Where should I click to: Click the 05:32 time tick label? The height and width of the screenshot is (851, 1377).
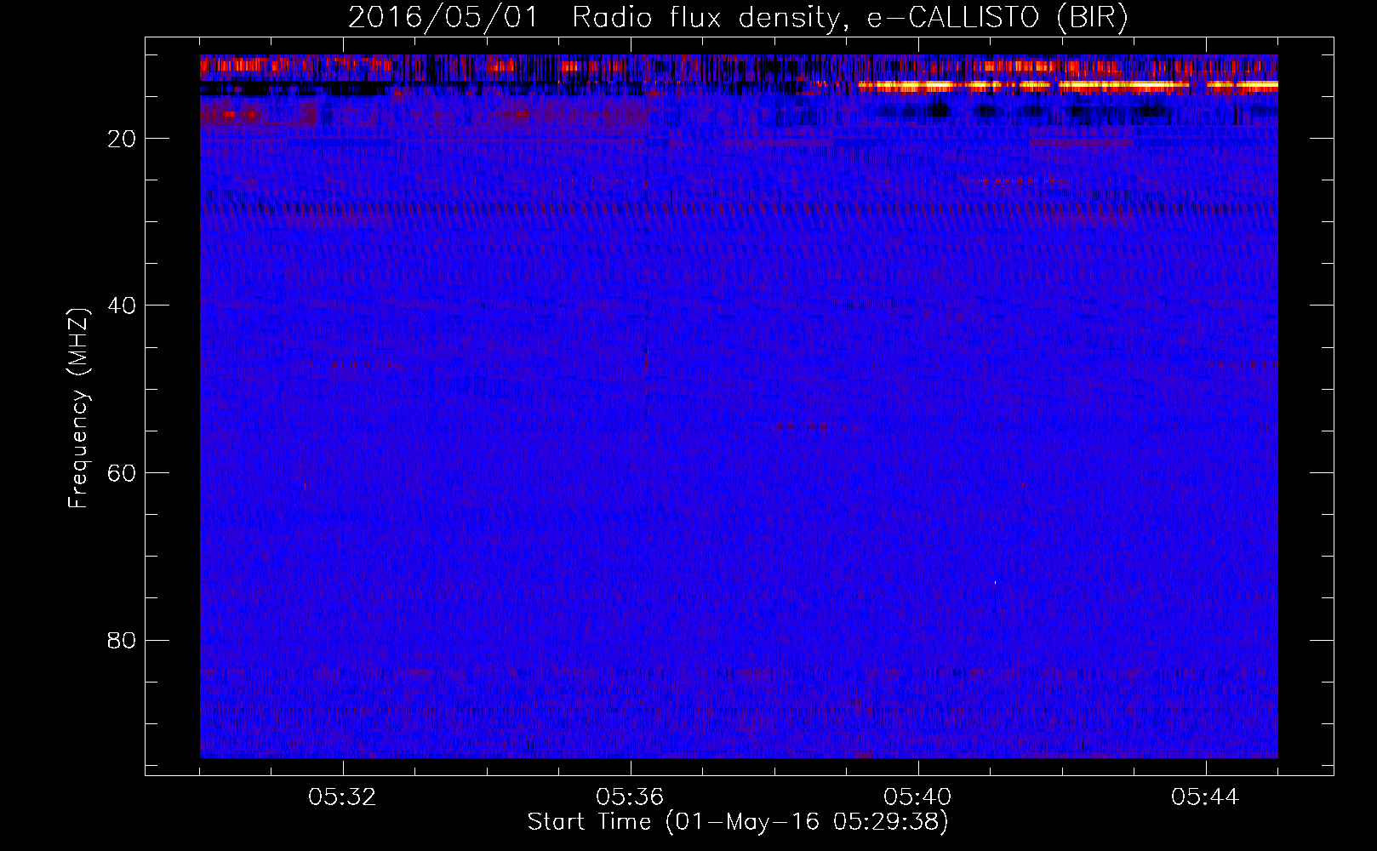tap(343, 797)
